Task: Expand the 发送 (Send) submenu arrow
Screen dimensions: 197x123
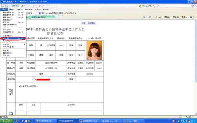Action: pos(24,44)
